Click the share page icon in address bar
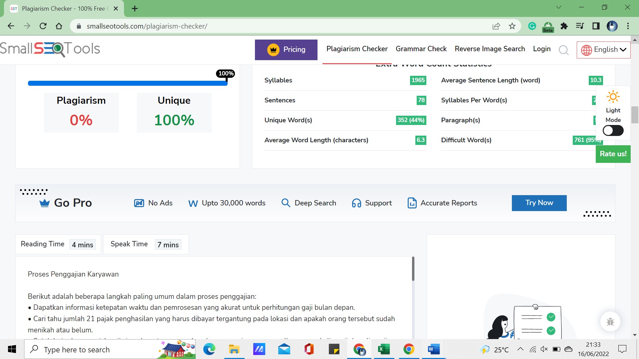 click(496, 26)
